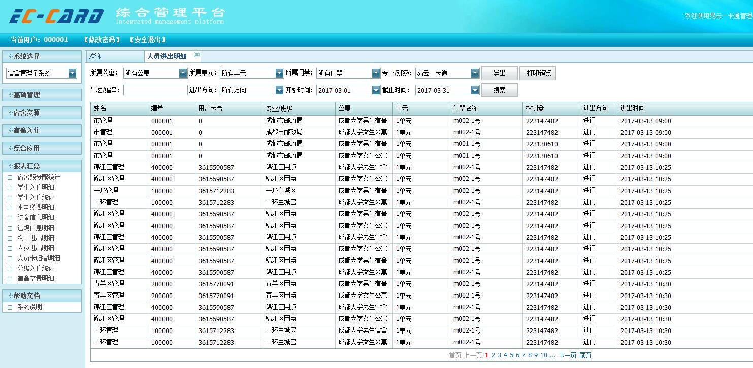Click the 姓名/编号 input field
The height and width of the screenshot is (368, 753).
pyautogui.click(x=155, y=90)
